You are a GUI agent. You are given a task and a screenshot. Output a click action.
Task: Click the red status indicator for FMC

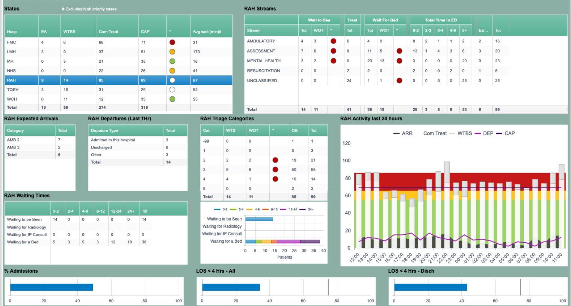pos(173,42)
